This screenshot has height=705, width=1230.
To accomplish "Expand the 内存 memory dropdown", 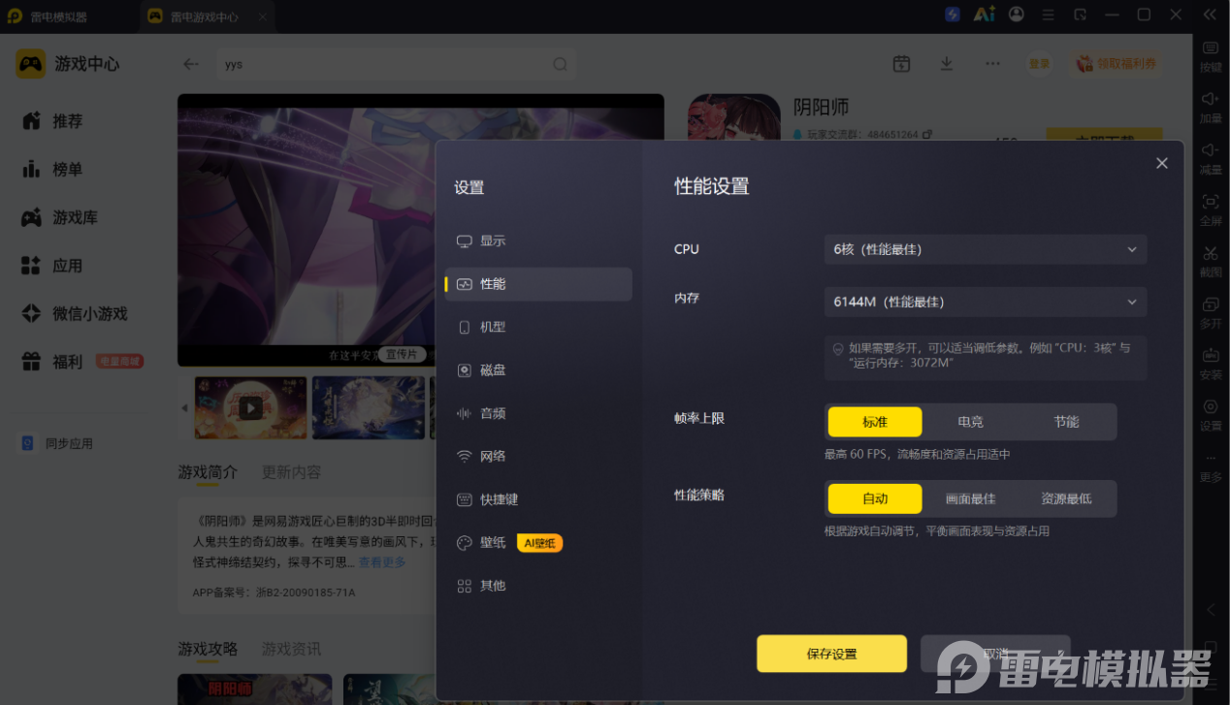I will click(x=986, y=302).
